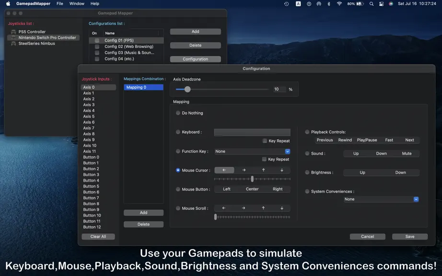Screen dimensions: 442x276
Task: Click the Axis Deadzone percentage field
Action: click(x=279, y=89)
